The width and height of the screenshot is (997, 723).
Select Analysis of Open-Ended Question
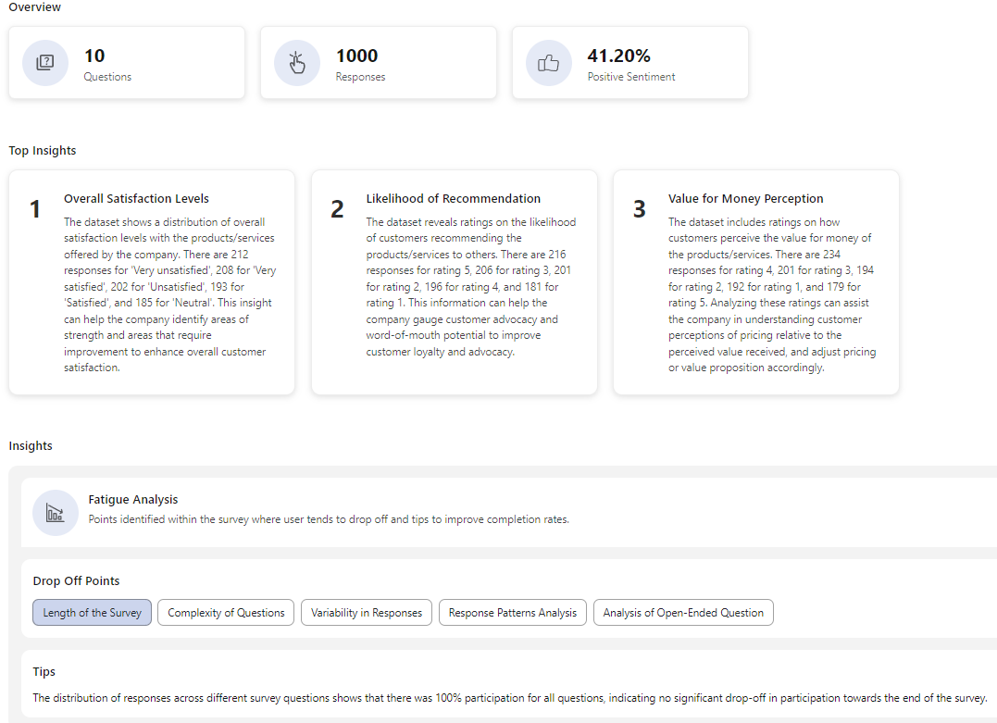(x=683, y=612)
